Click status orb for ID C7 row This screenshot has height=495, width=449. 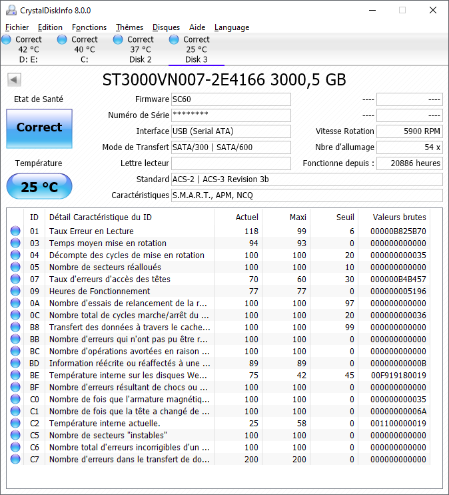15,459
